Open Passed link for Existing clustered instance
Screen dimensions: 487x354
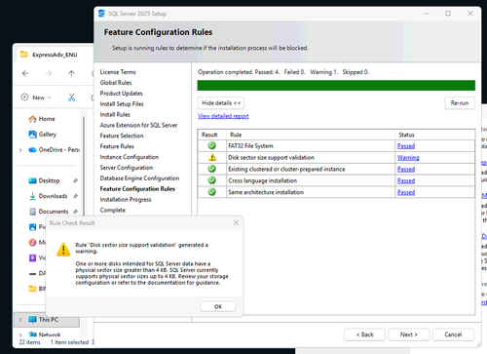(406, 170)
